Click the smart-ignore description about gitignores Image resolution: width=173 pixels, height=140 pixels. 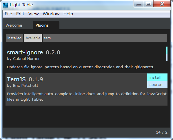(x=81, y=67)
